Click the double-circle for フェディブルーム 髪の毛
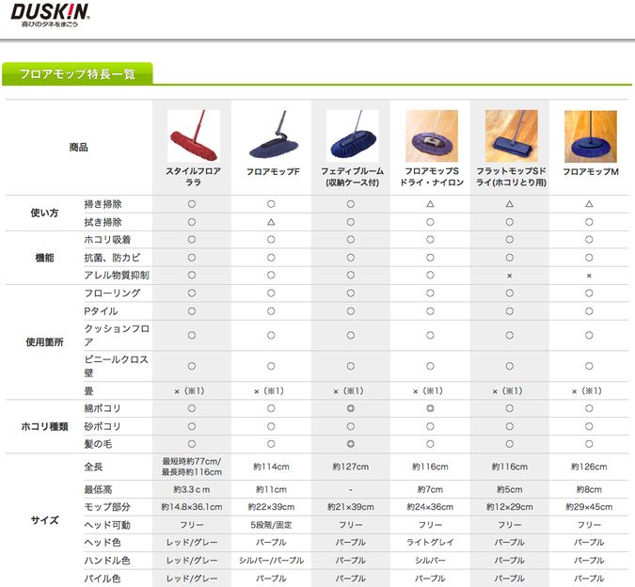 point(351,444)
